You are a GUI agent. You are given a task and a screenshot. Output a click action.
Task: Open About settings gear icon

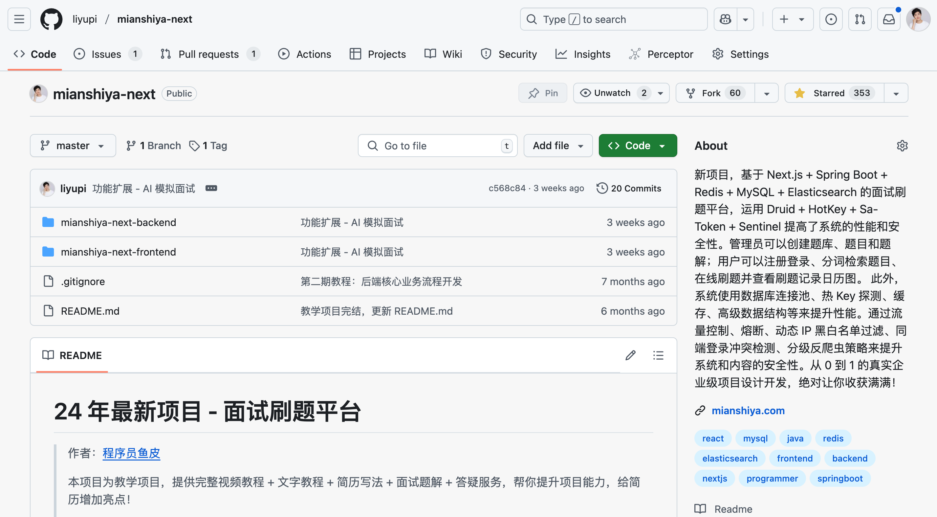(x=902, y=146)
